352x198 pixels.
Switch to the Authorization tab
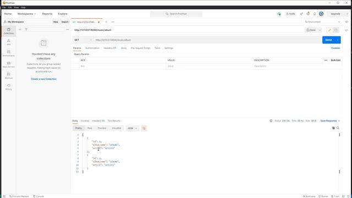[92, 48]
